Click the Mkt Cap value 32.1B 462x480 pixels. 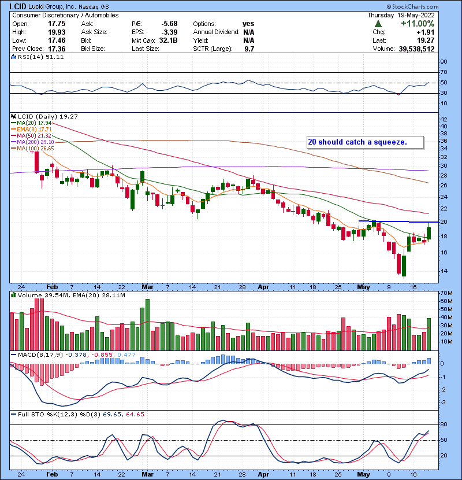click(x=168, y=40)
